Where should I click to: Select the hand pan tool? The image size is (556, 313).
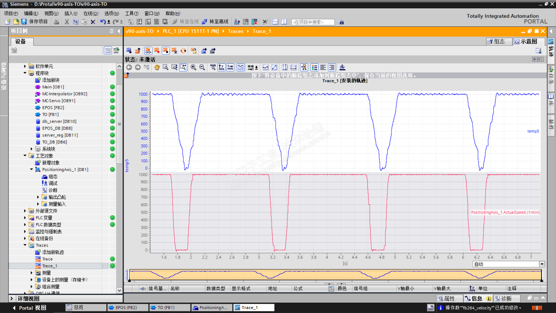pos(157,68)
